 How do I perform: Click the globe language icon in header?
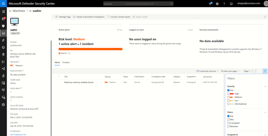click(x=217, y=4)
